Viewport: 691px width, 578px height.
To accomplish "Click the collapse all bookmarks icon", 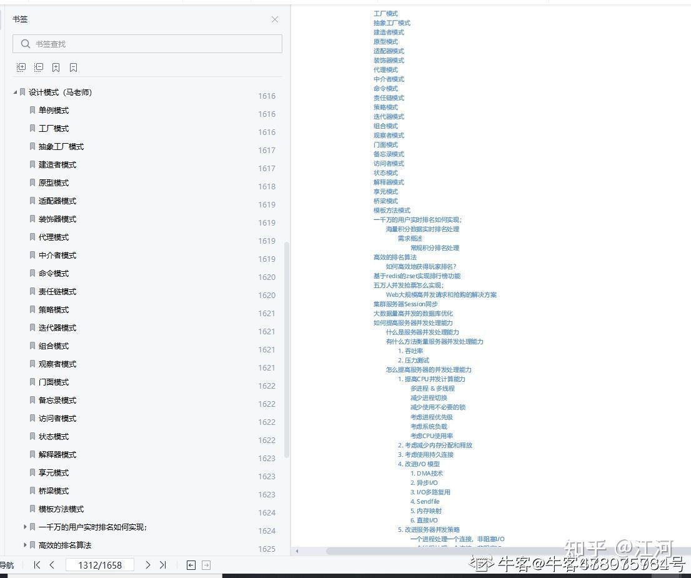I will point(39,67).
